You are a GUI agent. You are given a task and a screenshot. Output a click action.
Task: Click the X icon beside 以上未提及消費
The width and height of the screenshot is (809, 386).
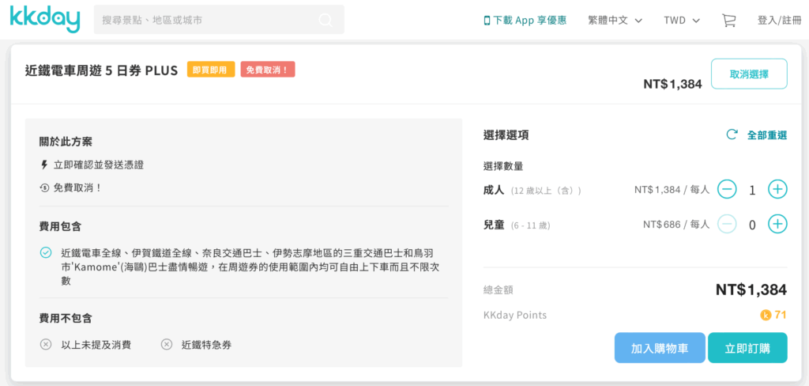point(46,344)
